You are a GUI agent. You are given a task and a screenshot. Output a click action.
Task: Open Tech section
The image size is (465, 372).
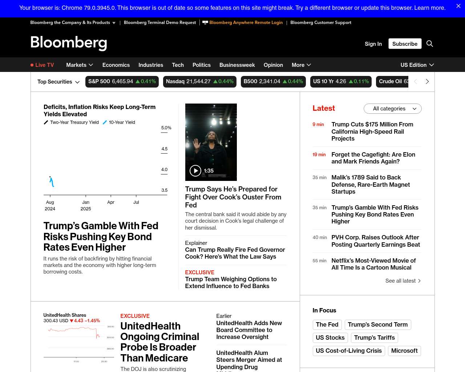[178, 65]
